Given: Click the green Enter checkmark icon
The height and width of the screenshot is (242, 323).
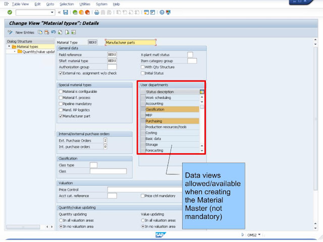Looking at the screenshot, I should click(x=10, y=12).
